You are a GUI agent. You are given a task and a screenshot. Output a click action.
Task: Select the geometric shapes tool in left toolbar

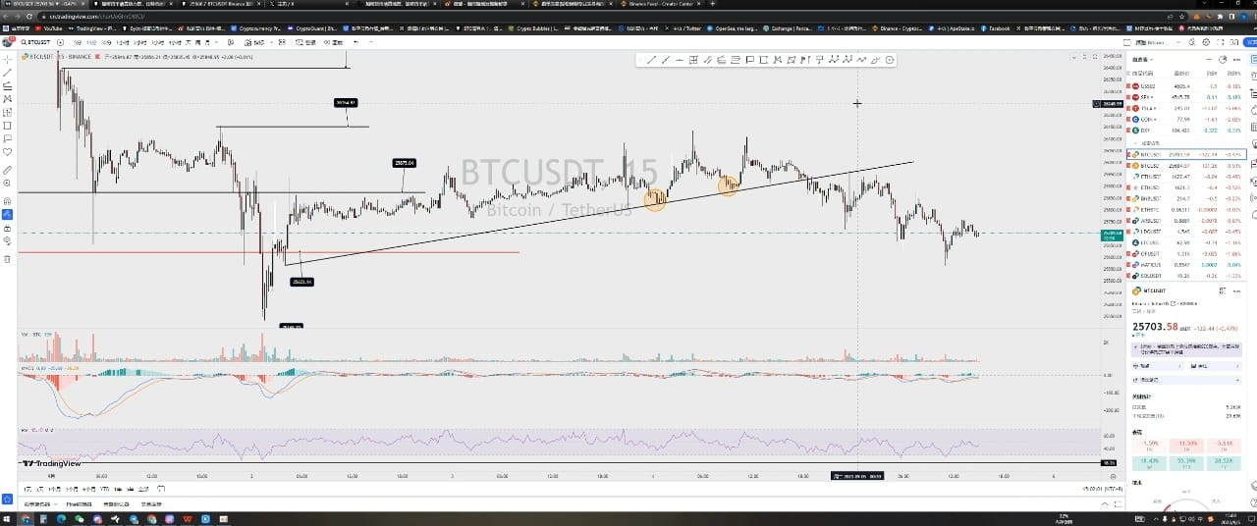point(8,126)
